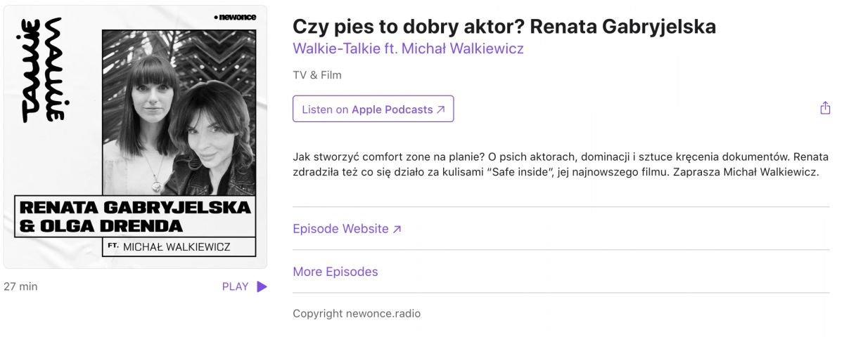
Task: Open the Episode Website link
Action: click(x=347, y=229)
